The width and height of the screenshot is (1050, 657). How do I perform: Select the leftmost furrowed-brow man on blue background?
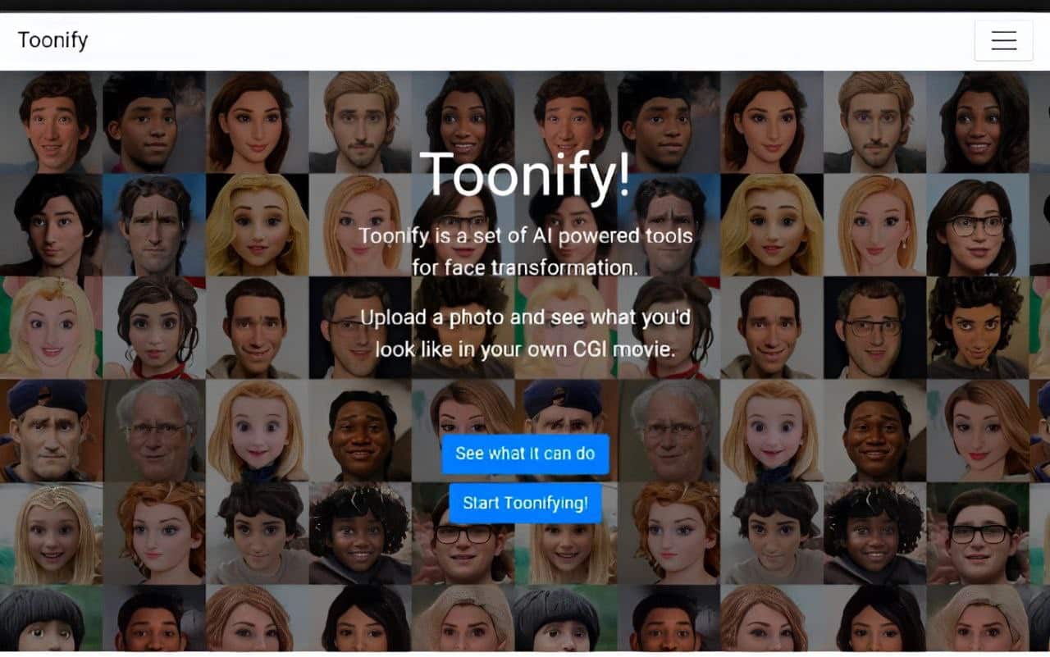154,225
